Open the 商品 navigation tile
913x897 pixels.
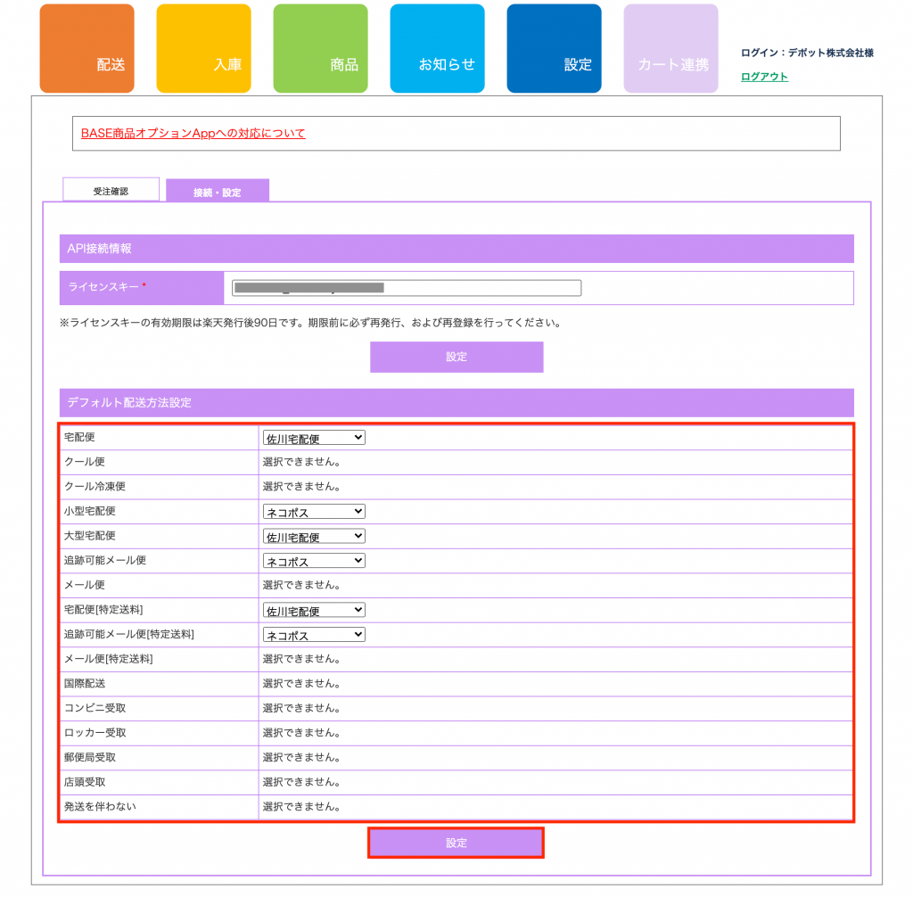pos(320,49)
